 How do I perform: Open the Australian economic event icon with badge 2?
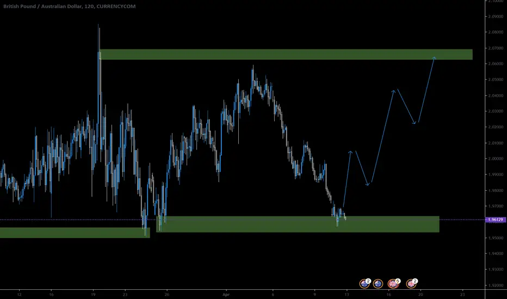[x=364, y=284]
